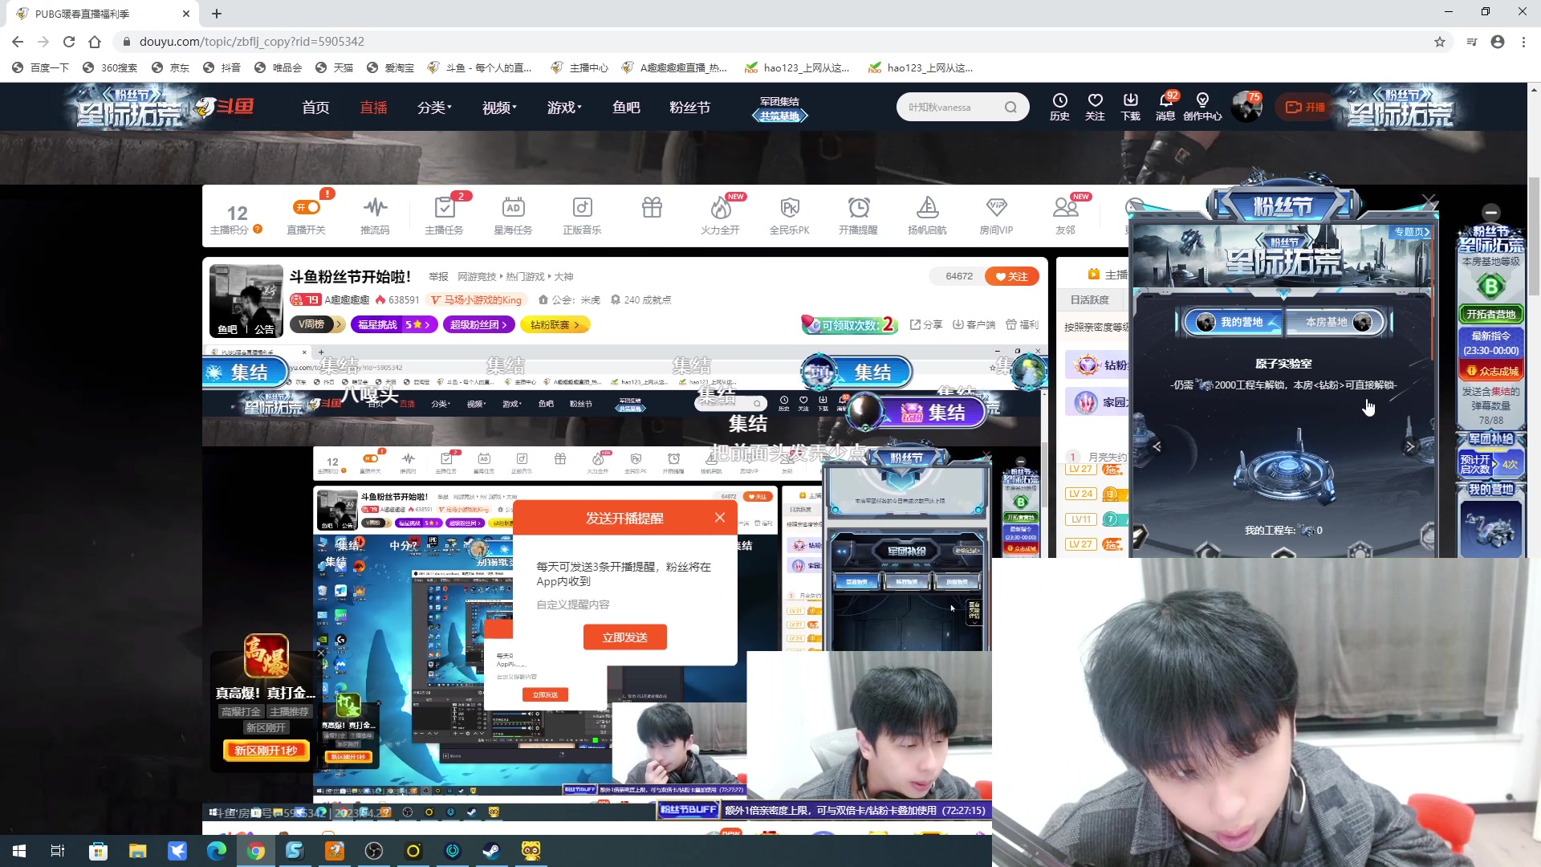The image size is (1541, 867).
Task: Click the user avatar in header
Action: [x=1246, y=108]
